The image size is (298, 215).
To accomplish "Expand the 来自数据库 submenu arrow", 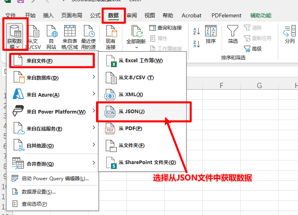I will pos(94,77).
